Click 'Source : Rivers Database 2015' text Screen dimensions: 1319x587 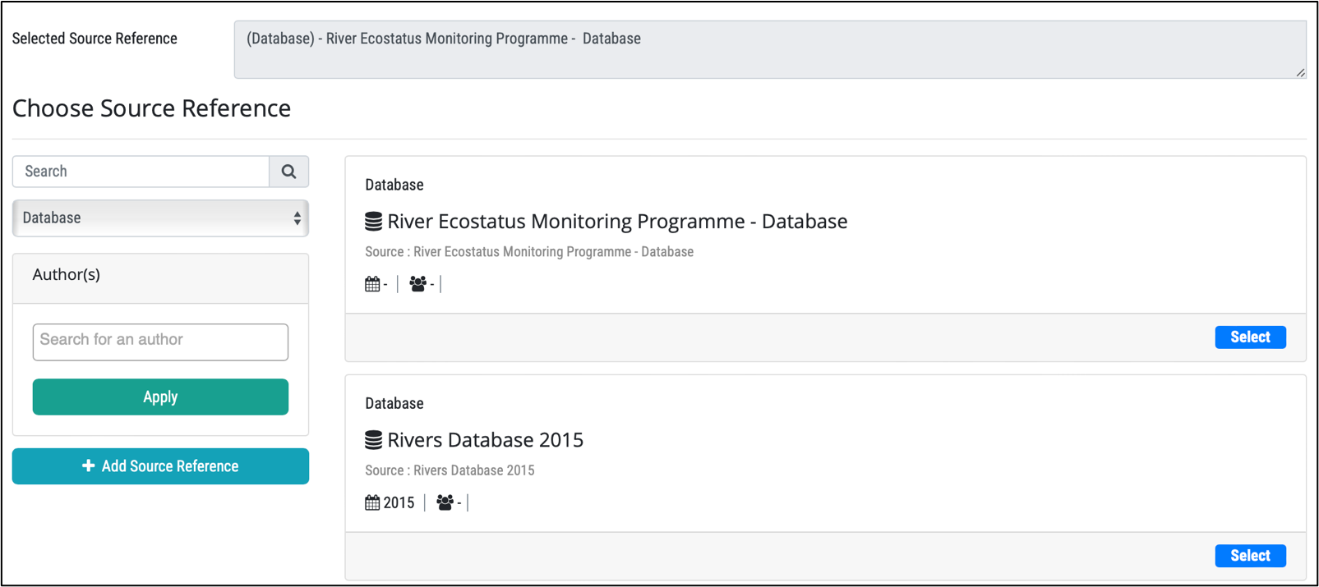pyautogui.click(x=450, y=470)
